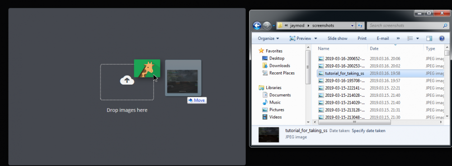Click the dragged screenshot thumbnail preview
452x166 pixels.
[183, 78]
